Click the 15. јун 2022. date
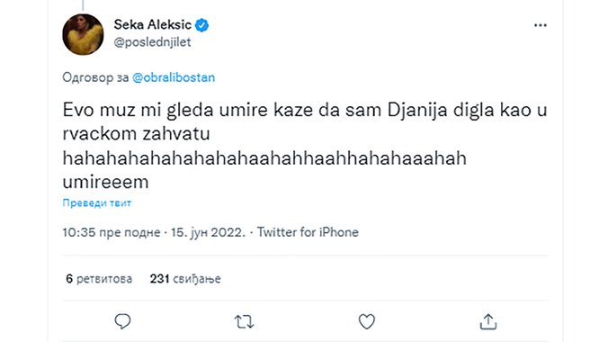608x342 pixels. click(209, 232)
